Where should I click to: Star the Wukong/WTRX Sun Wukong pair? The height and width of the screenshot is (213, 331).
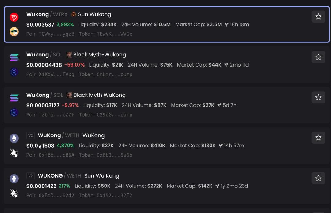click(318, 17)
